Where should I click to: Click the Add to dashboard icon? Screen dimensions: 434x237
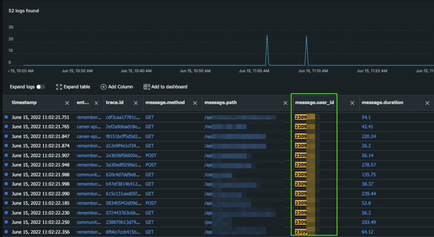coord(147,87)
